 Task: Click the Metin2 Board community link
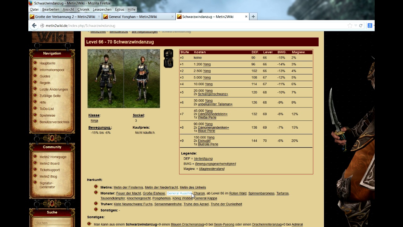49,163
